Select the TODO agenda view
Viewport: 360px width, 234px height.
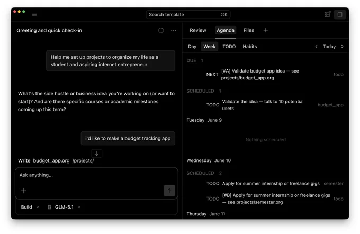click(229, 47)
